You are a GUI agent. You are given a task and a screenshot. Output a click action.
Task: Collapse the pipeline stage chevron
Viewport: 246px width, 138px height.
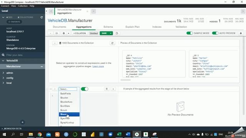coord(55,89)
